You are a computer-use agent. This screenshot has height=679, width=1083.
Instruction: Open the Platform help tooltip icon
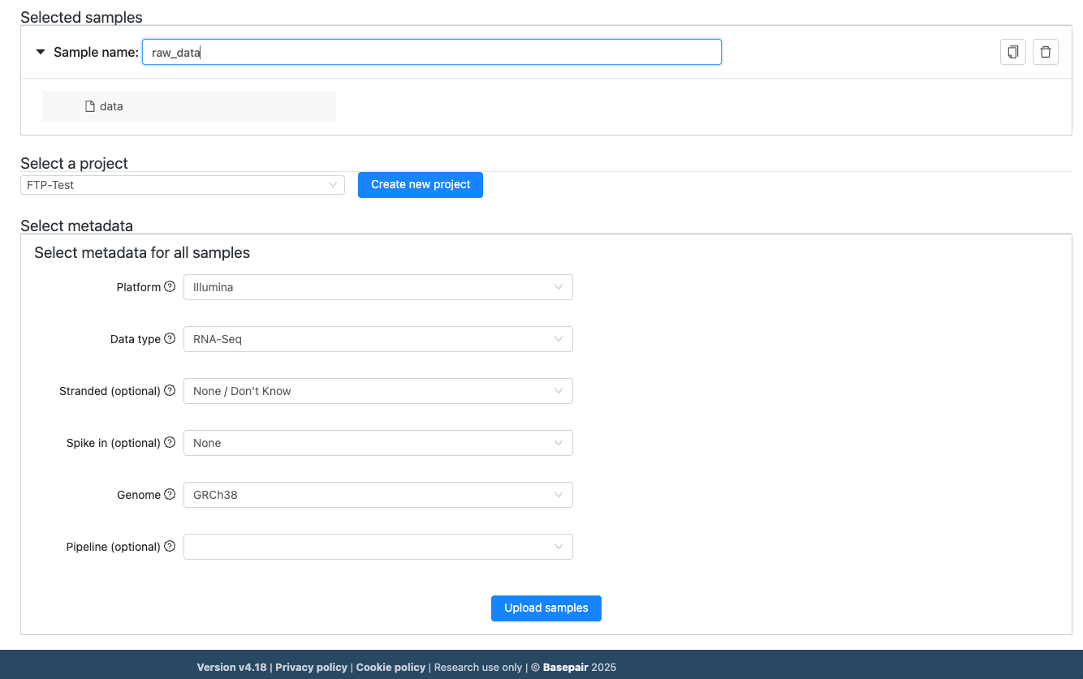click(x=170, y=286)
